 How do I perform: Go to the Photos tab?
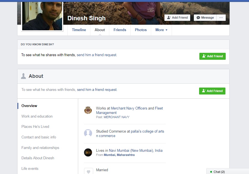(x=141, y=30)
